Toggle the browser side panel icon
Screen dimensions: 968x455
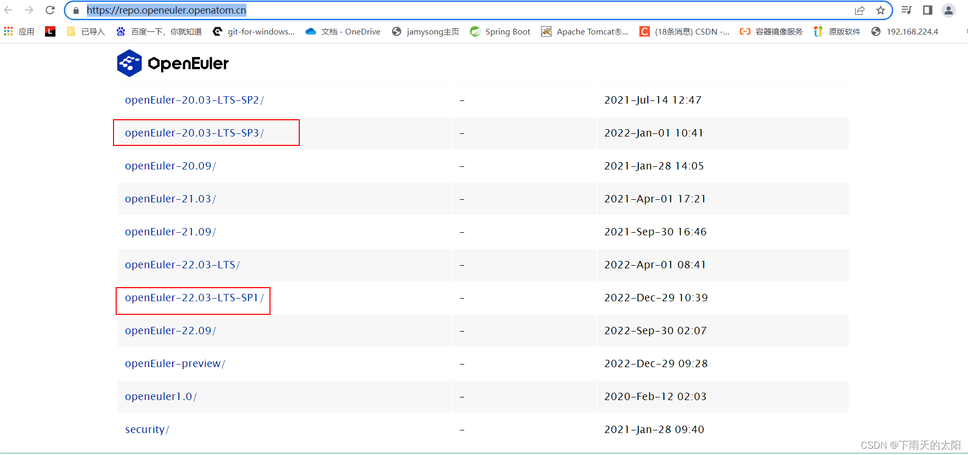(928, 10)
